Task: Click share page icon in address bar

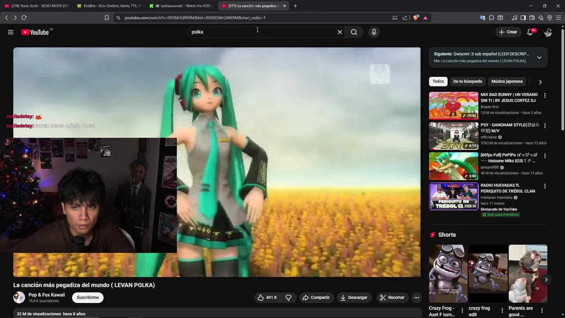Action: 405,18
